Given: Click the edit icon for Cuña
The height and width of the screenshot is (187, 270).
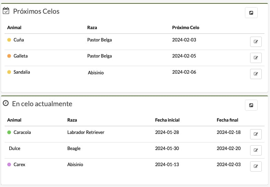Looking at the screenshot, I should point(256,42).
